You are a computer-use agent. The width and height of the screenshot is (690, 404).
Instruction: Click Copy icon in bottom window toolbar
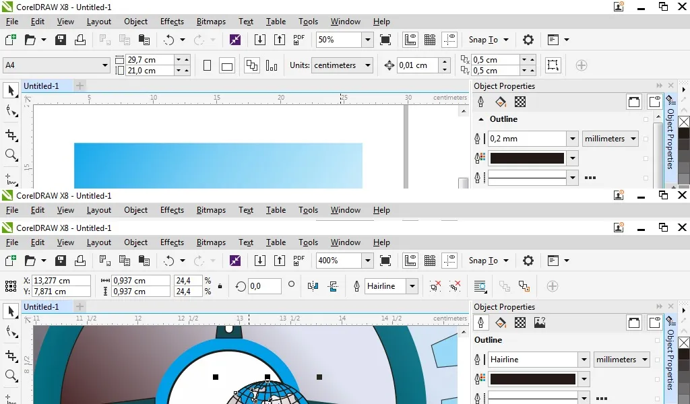point(125,261)
